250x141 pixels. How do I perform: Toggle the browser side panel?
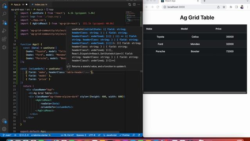pyautogui.click(x=236, y=7)
